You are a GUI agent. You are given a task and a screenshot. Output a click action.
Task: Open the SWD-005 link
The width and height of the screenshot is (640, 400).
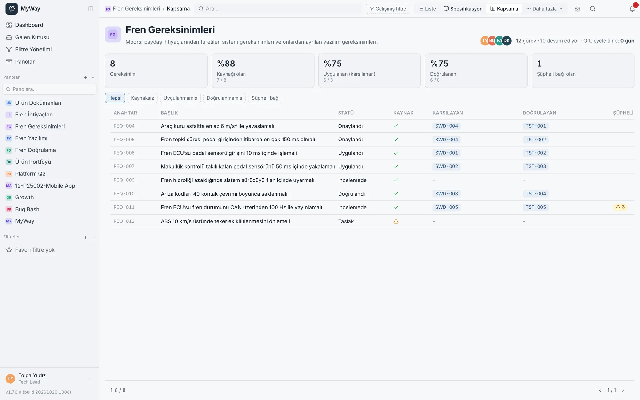pos(446,207)
